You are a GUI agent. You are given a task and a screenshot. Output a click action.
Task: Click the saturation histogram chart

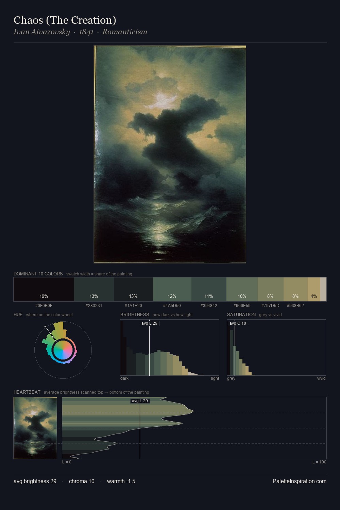276,347
